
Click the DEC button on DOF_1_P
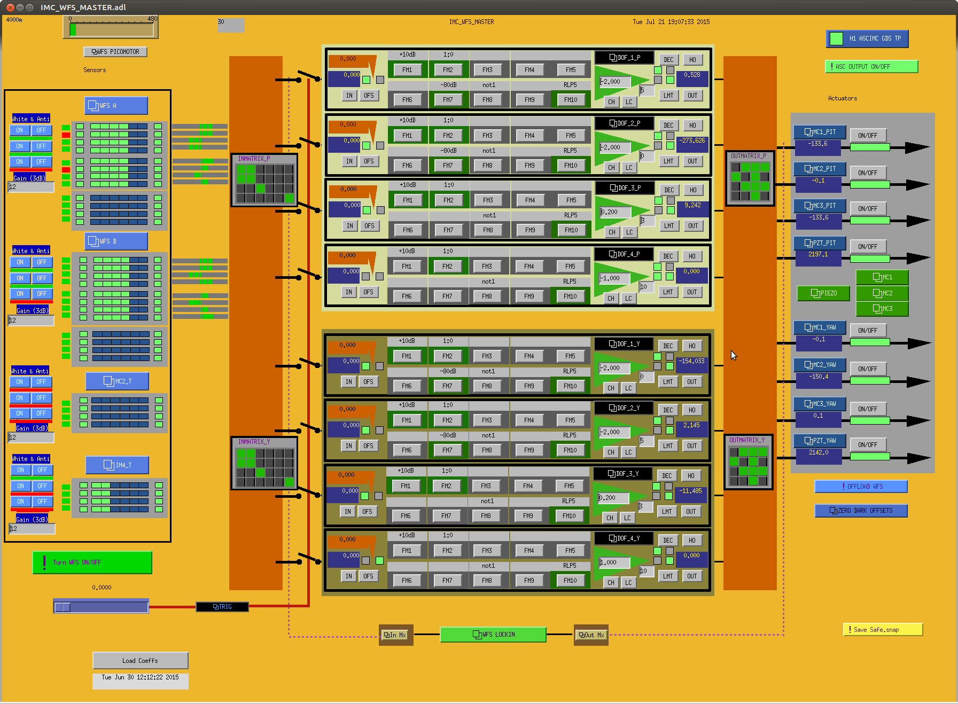(x=668, y=60)
